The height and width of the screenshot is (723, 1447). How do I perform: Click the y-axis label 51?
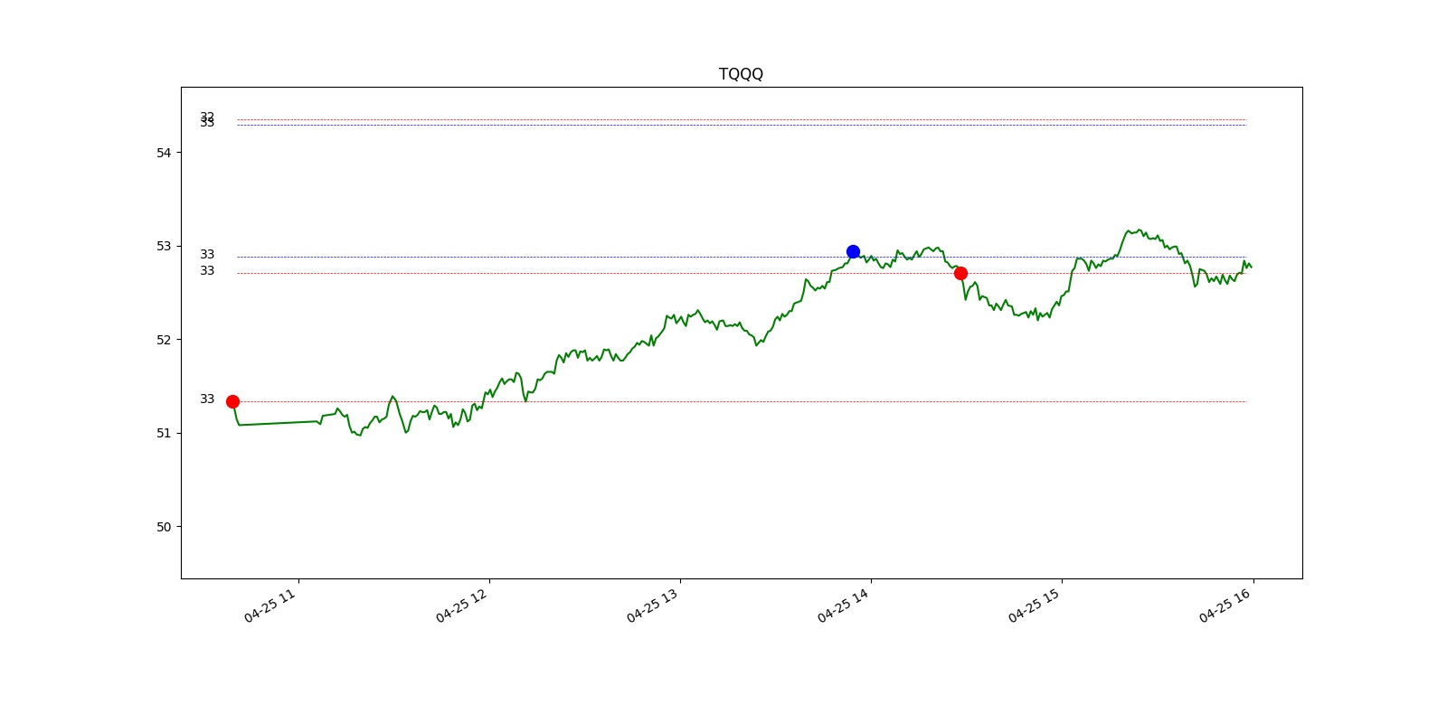click(x=164, y=433)
